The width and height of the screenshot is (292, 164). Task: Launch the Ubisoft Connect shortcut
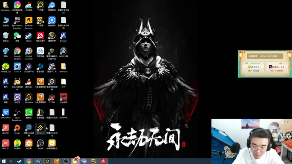29,53
